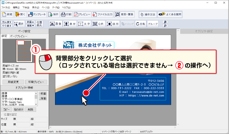The height and width of the screenshot is (134, 229).
Task: Bring object forward with 前面▲
Action: [30, 22]
